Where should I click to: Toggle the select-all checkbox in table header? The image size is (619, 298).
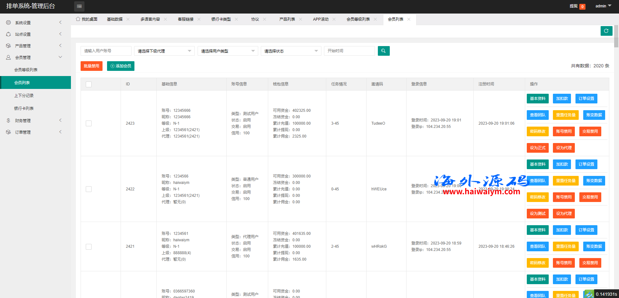point(89,84)
